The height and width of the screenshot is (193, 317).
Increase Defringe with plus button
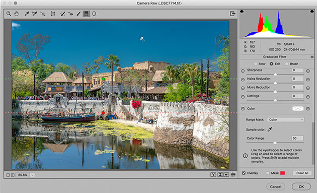coord(308,97)
